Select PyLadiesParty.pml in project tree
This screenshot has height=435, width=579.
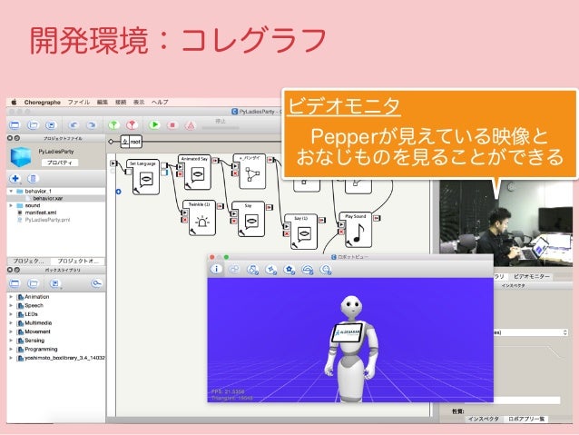point(47,220)
